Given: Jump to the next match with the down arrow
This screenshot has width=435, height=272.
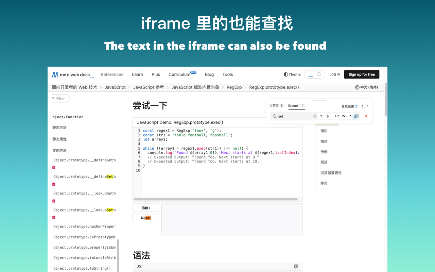Looking at the screenshot, I should click(328, 116).
